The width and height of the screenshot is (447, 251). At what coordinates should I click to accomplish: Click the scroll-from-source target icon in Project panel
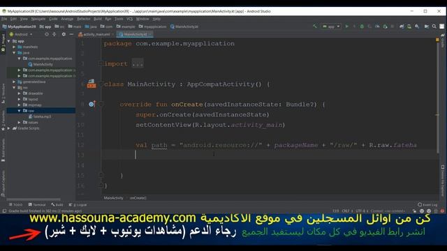[x=47, y=34]
